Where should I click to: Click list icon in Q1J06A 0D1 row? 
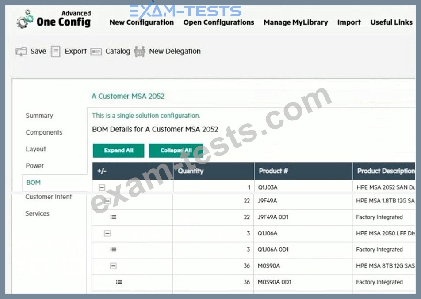click(x=113, y=250)
